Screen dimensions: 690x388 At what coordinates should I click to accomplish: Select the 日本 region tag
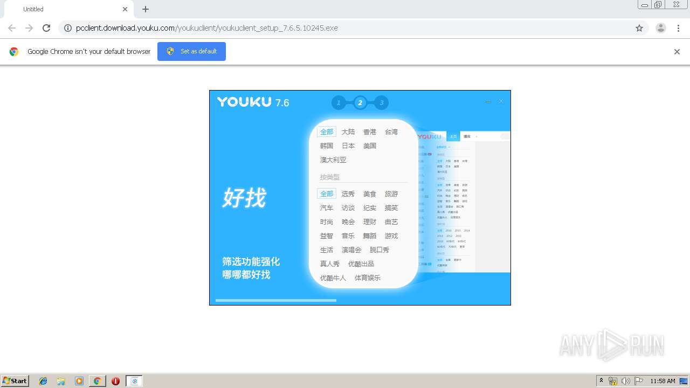pyautogui.click(x=348, y=145)
